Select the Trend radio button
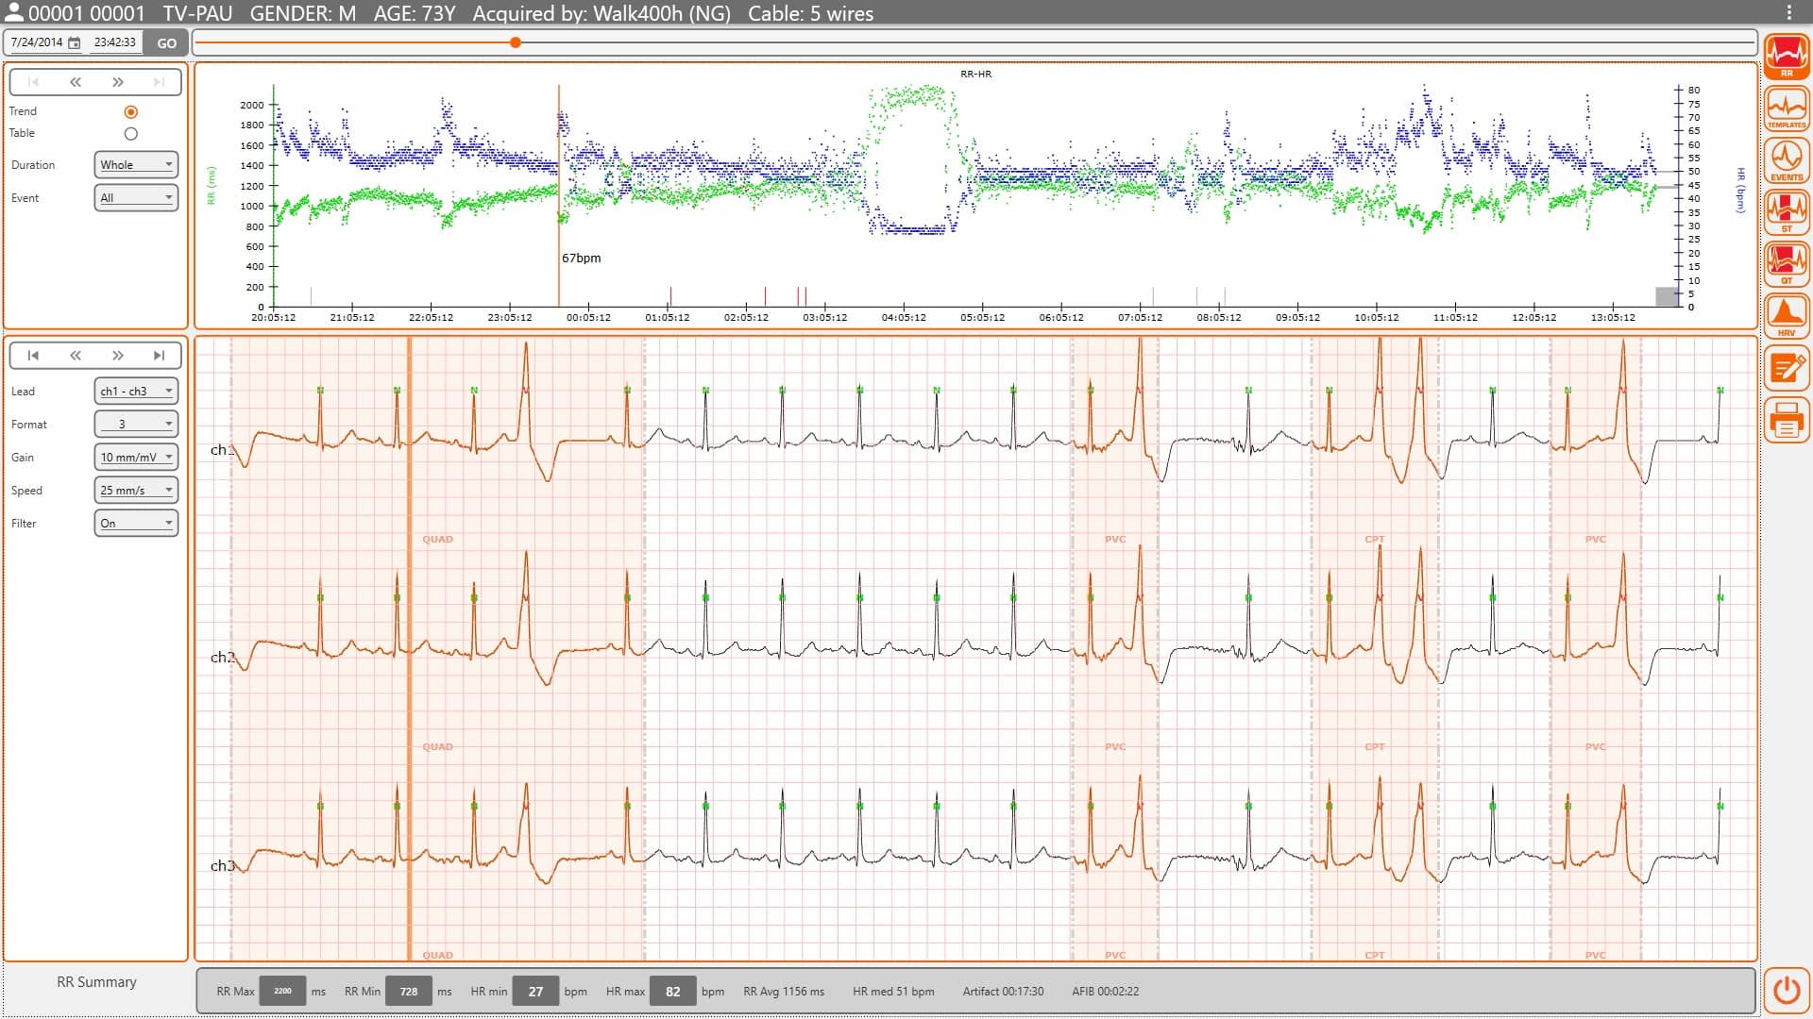 click(x=131, y=111)
